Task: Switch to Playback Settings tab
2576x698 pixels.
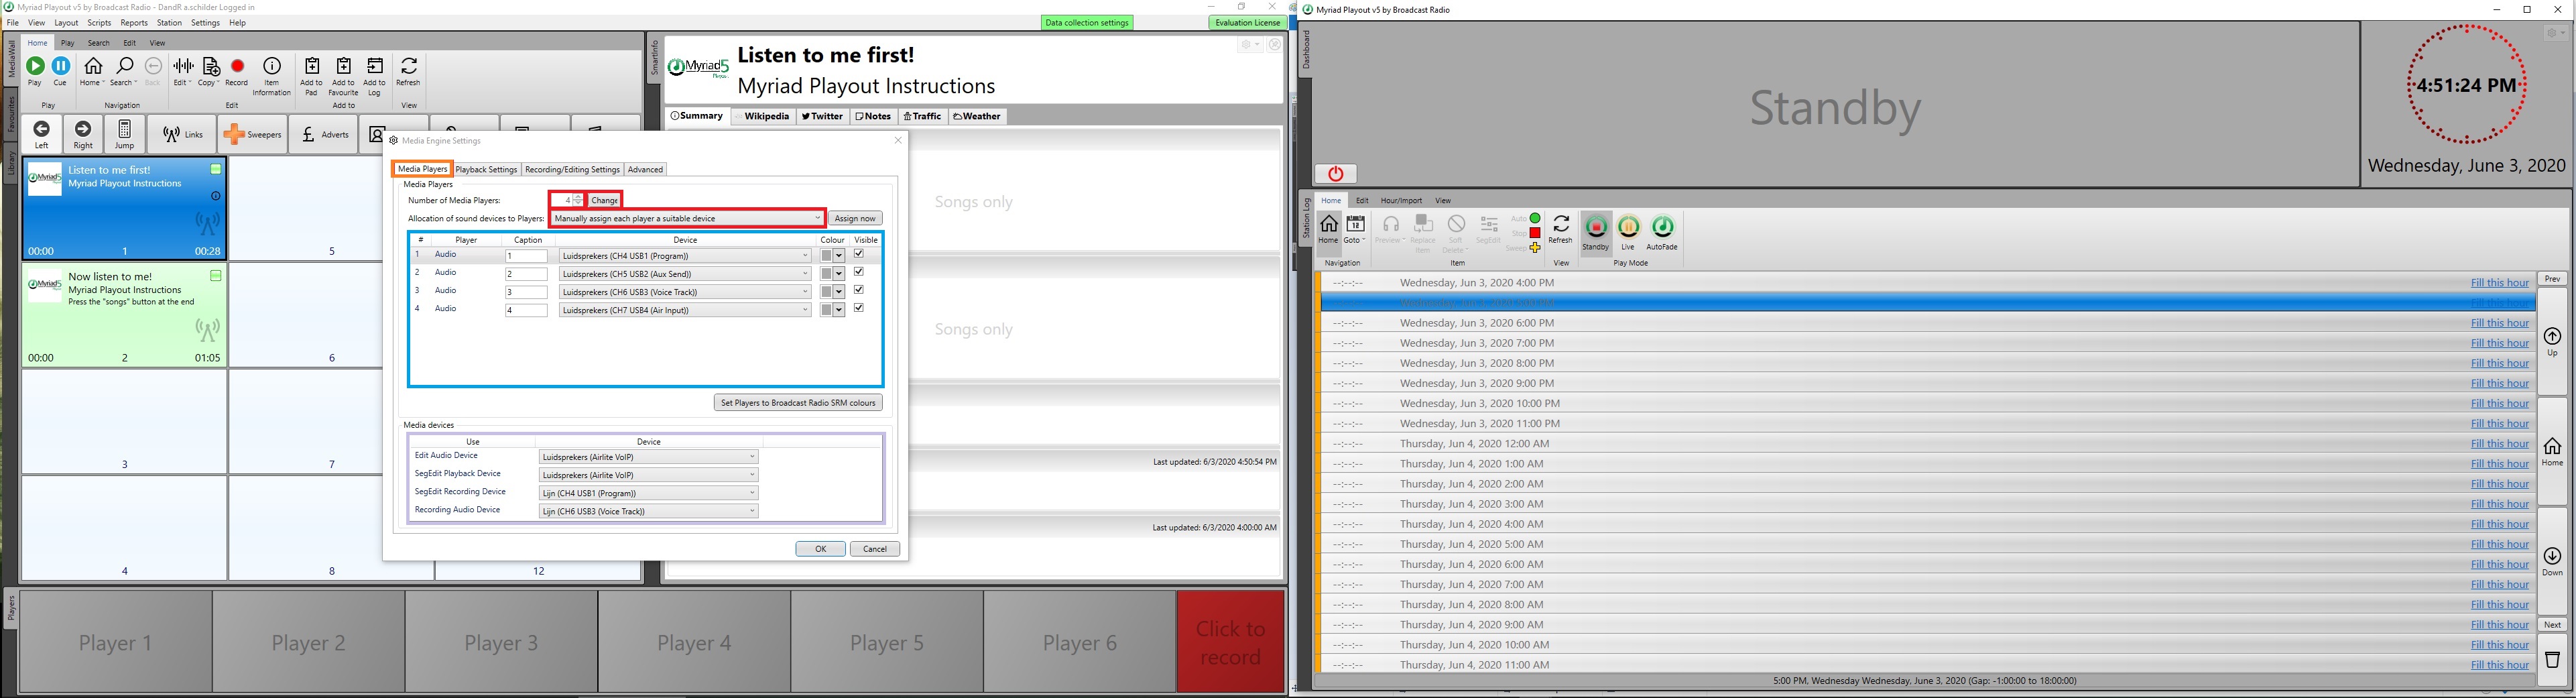Action: [486, 170]
